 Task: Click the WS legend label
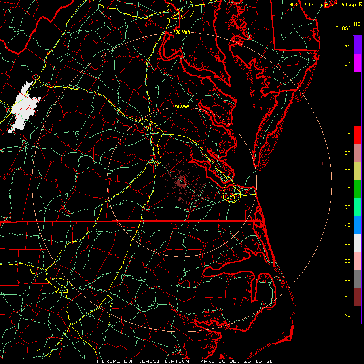[347, 225]
